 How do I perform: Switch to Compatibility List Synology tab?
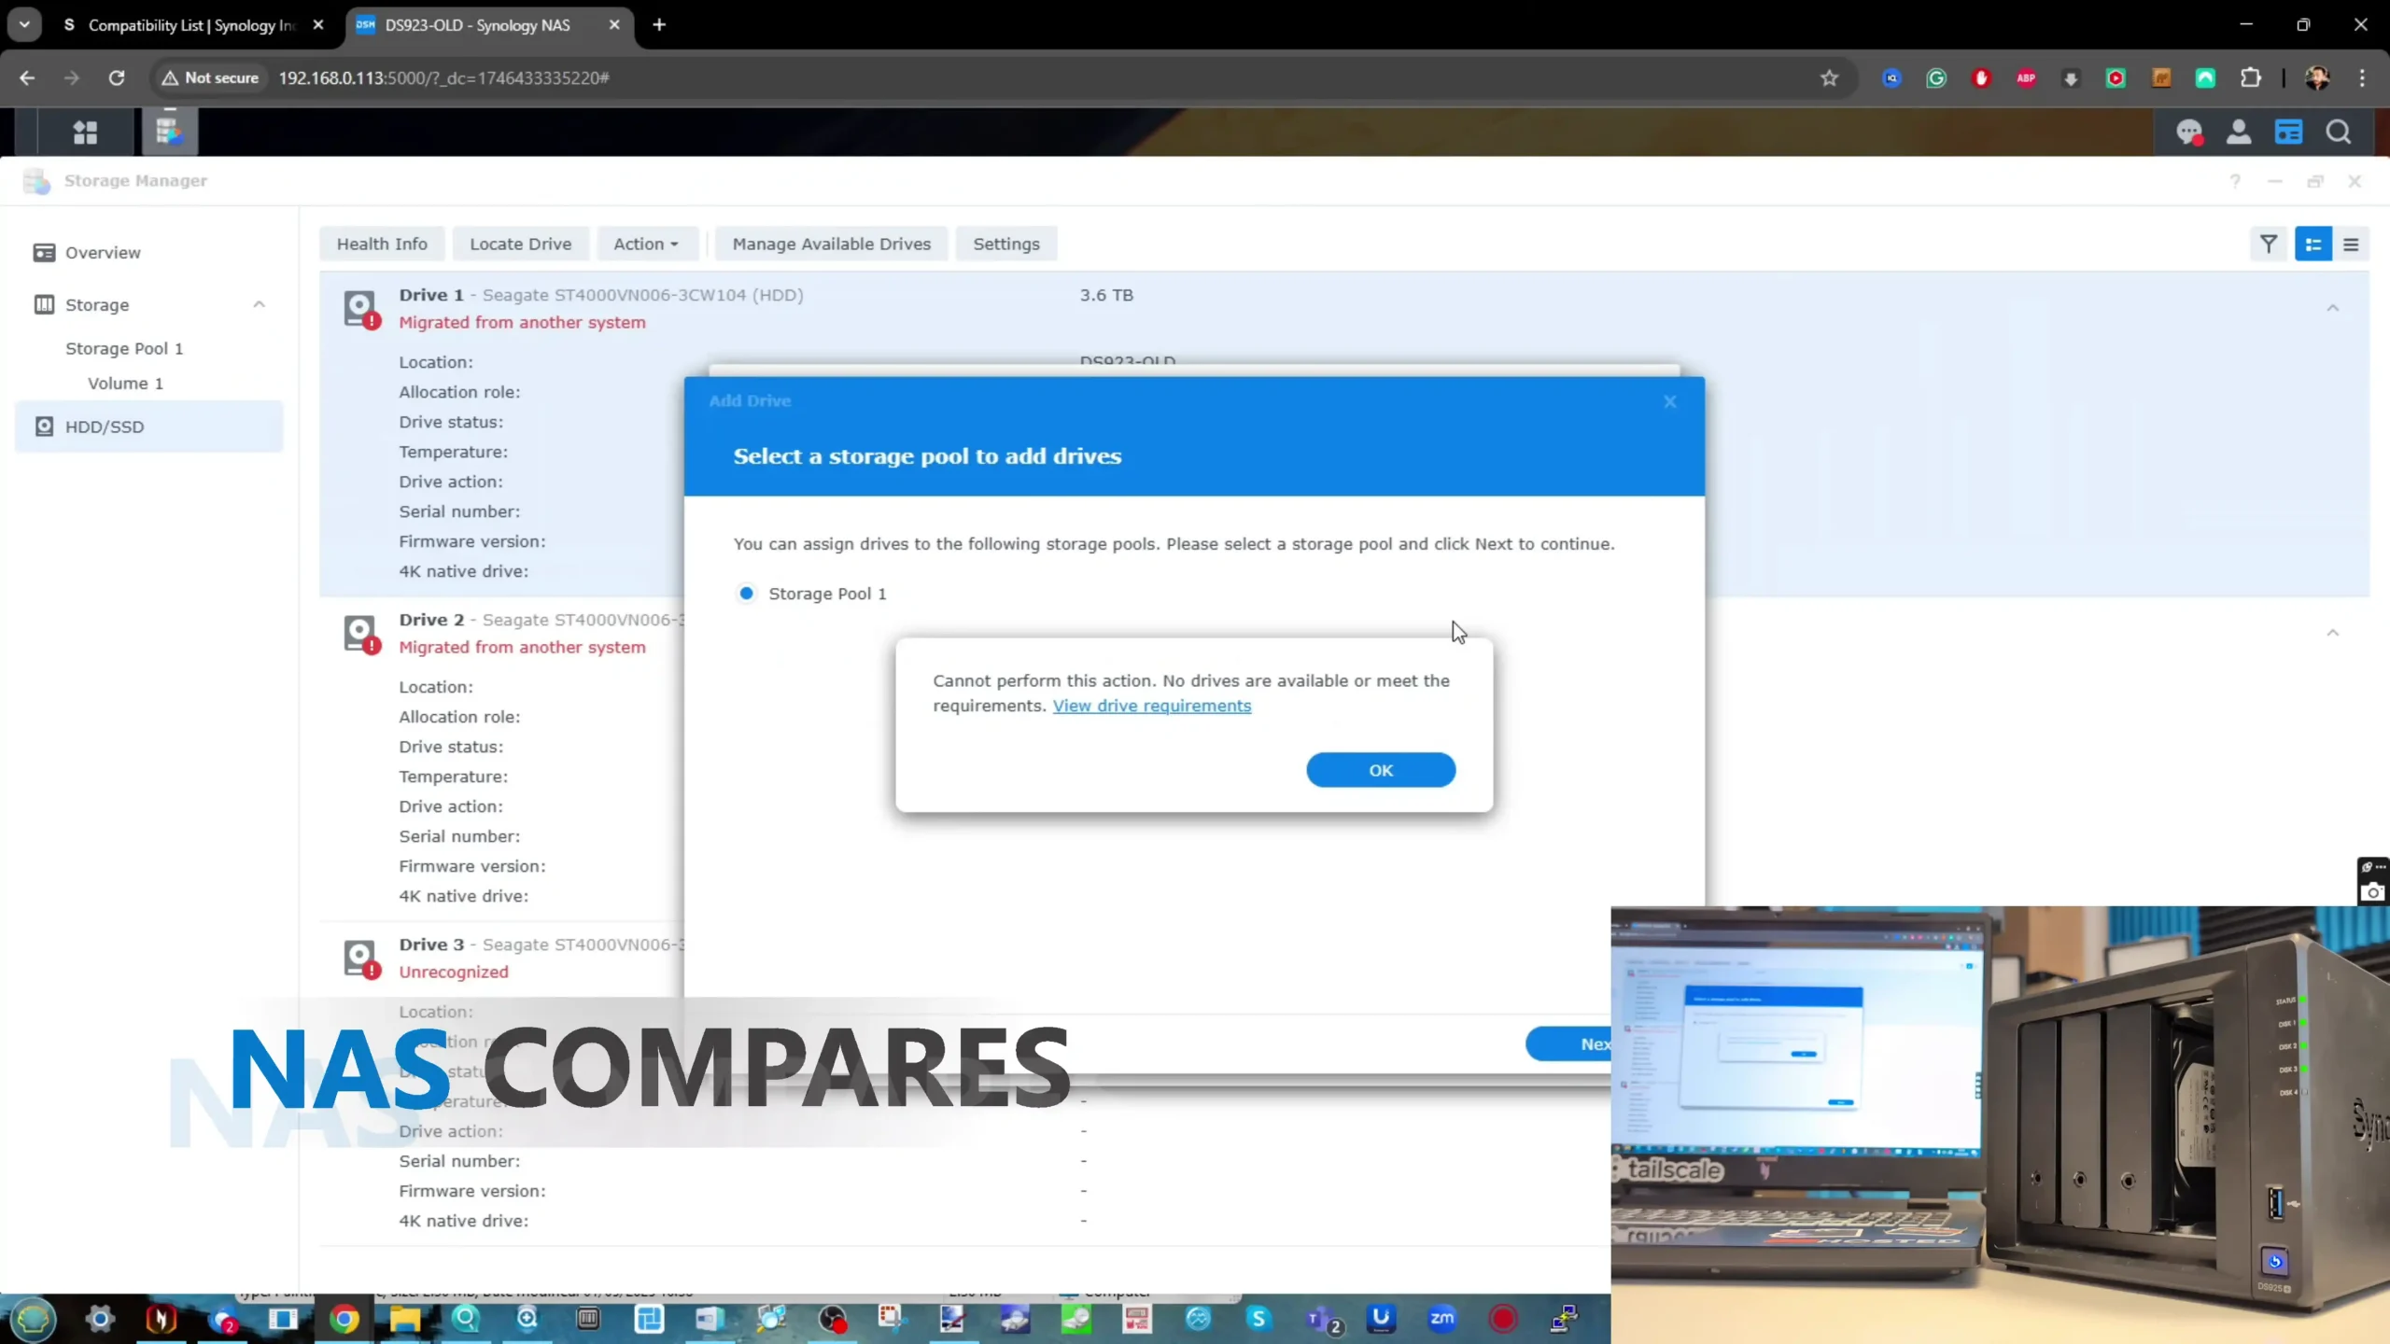click(x=193, y=25)
